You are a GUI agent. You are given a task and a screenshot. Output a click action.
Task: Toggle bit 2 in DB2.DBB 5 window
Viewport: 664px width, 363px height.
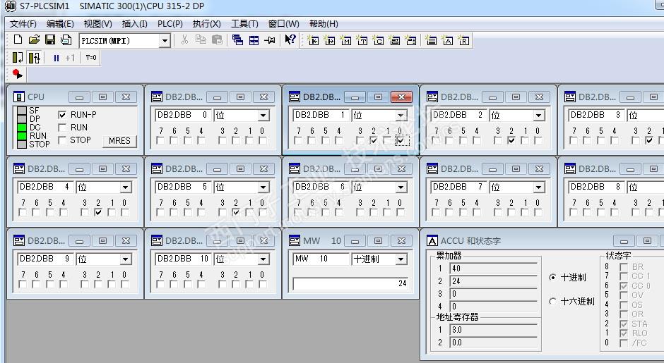coord(236,212)
